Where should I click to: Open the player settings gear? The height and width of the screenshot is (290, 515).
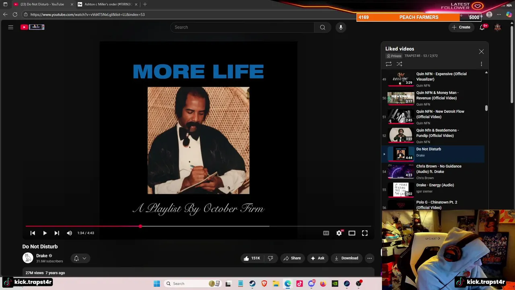pos(339,233)
